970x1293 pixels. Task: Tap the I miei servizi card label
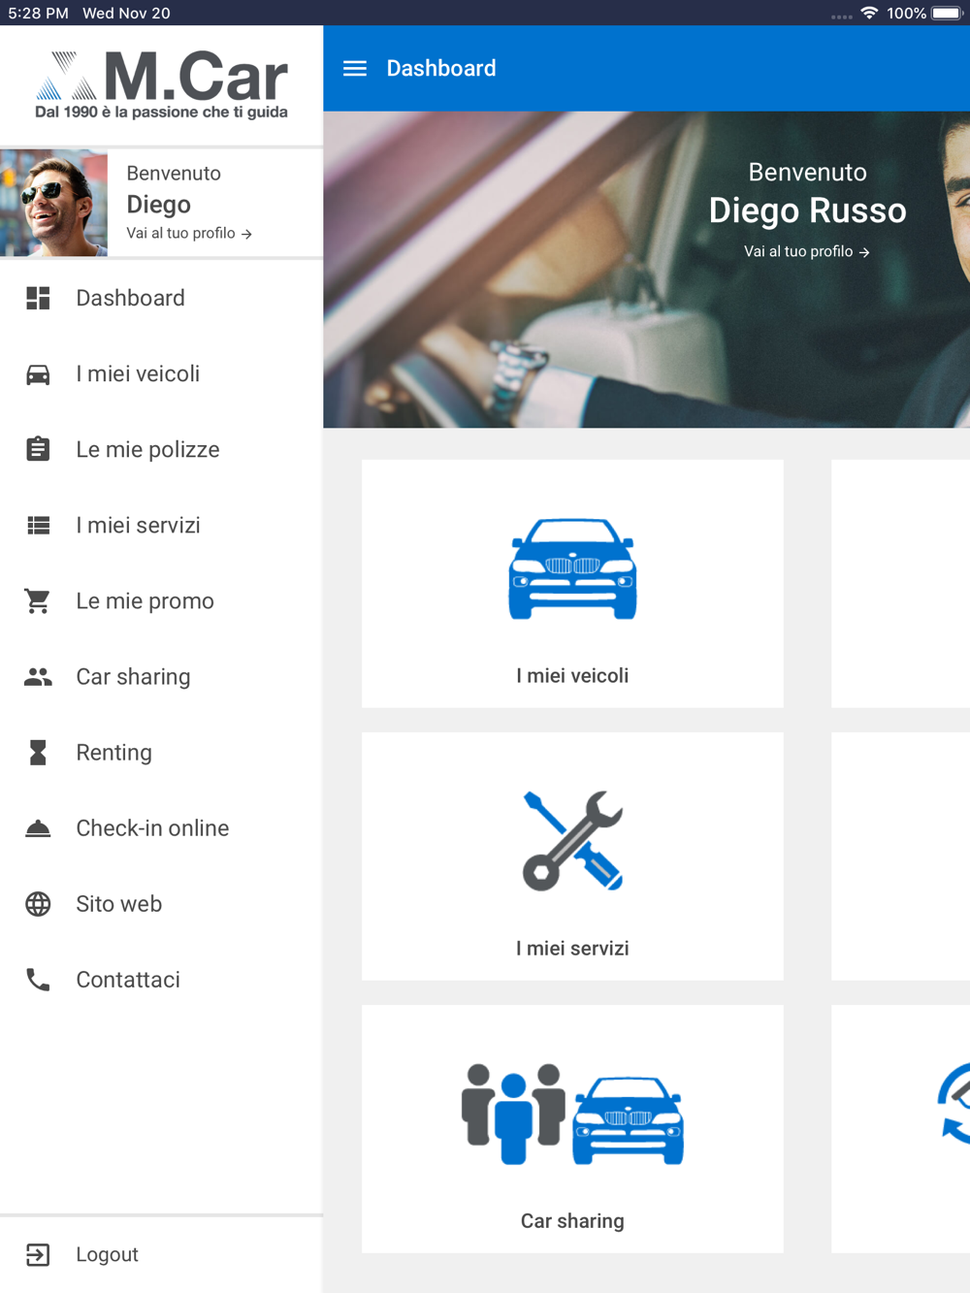[572, 948]
